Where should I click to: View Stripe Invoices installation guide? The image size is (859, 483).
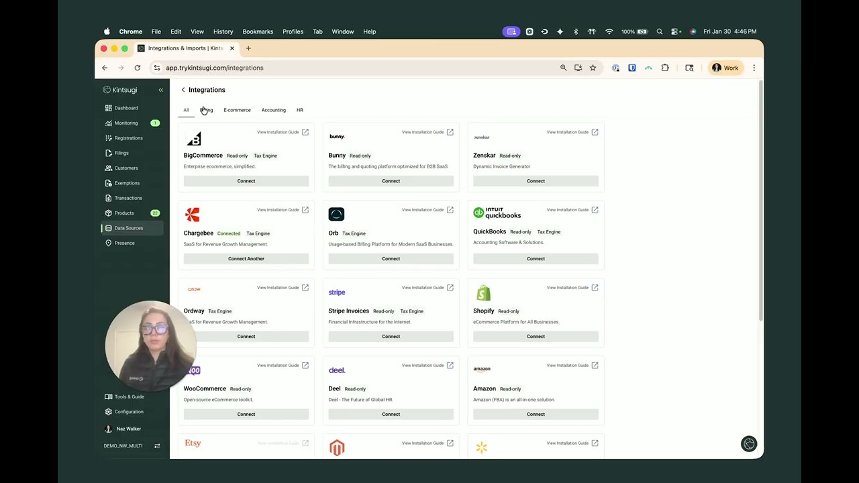(x=427, y=288)
